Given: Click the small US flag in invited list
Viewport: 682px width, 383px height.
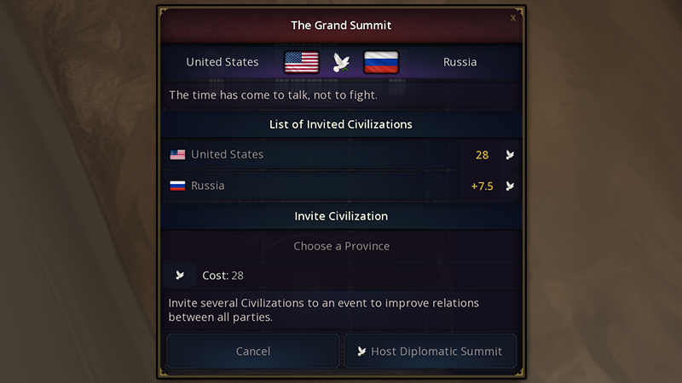Looking at the screenshot, I should [177, 155].
